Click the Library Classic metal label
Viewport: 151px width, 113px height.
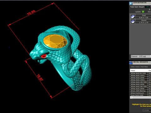tap(139, 67)
